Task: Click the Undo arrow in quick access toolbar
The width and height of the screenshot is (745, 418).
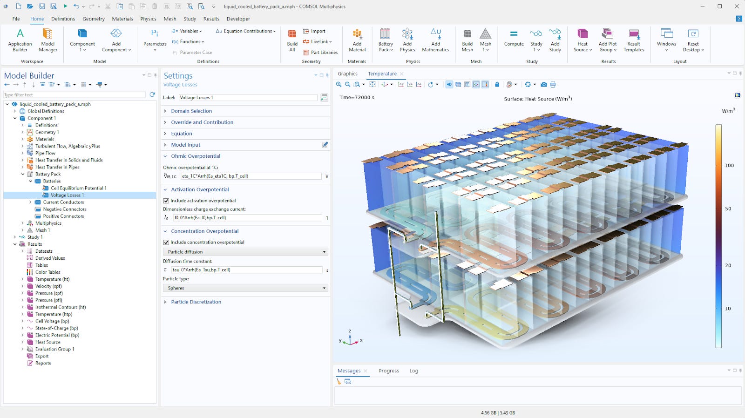Action: 76,7
